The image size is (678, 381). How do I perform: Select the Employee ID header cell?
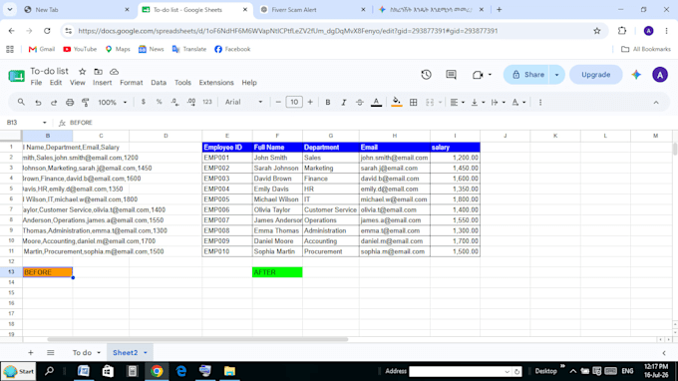pyautogui.click(x=227, y=147)
